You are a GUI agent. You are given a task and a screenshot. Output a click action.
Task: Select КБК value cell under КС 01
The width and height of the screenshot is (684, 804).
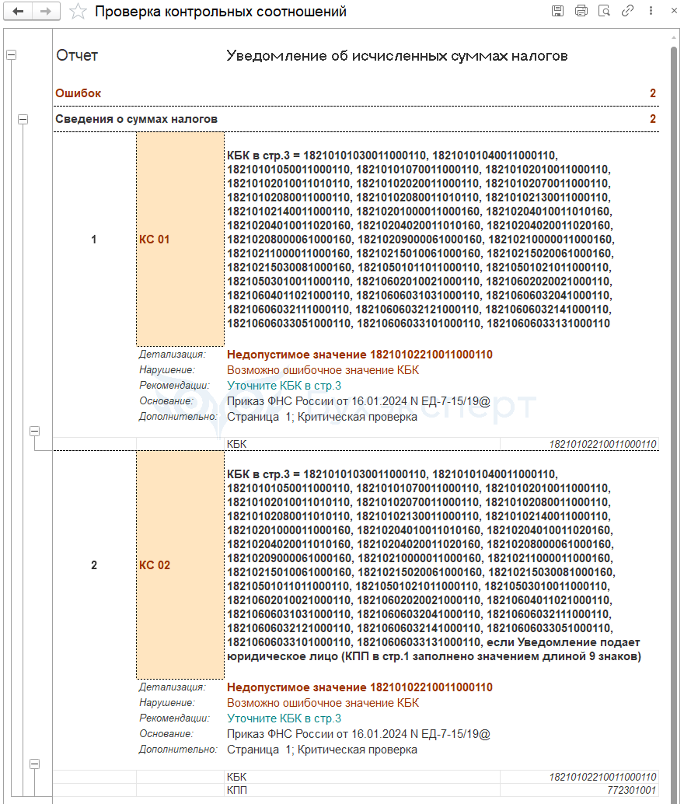pos(579,444)
